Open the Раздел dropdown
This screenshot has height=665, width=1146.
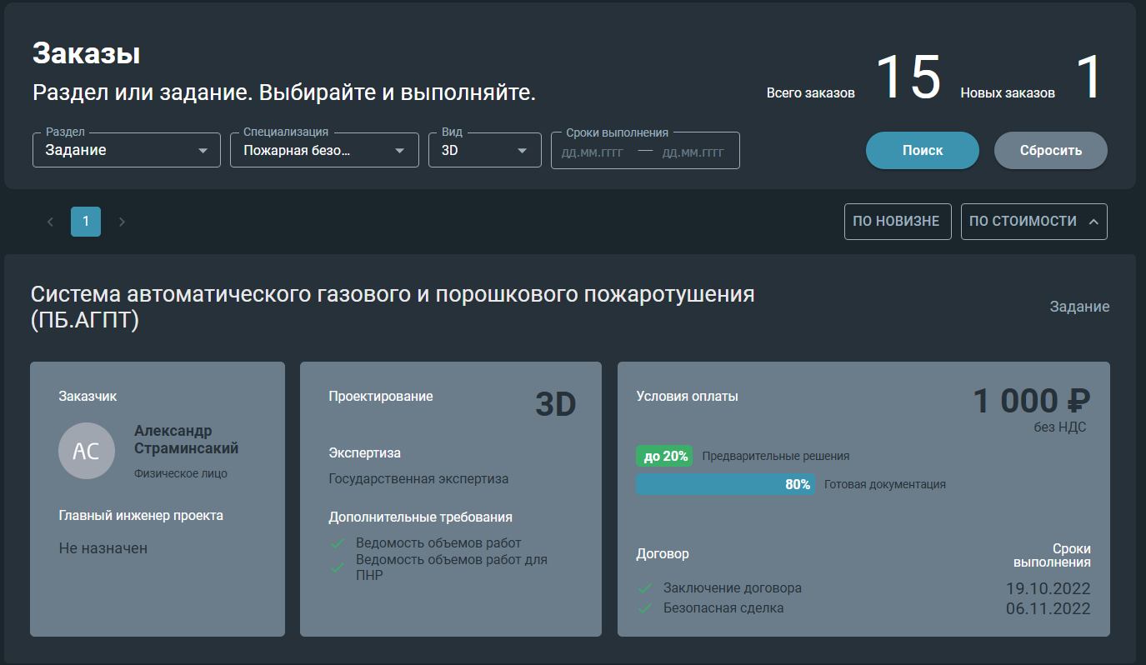[127, 151]
